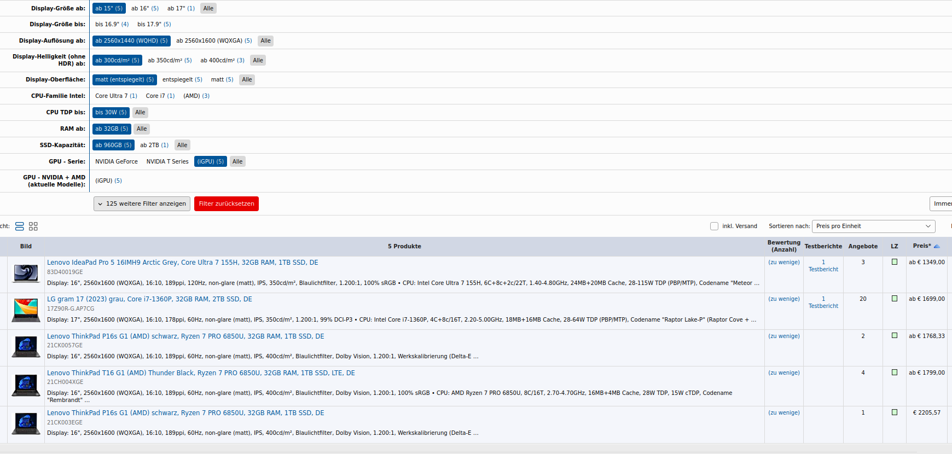This screenshot has height=454, width=952.
Task: Expand 125 weitere Filter anzeigen
Action: (142, 203)
